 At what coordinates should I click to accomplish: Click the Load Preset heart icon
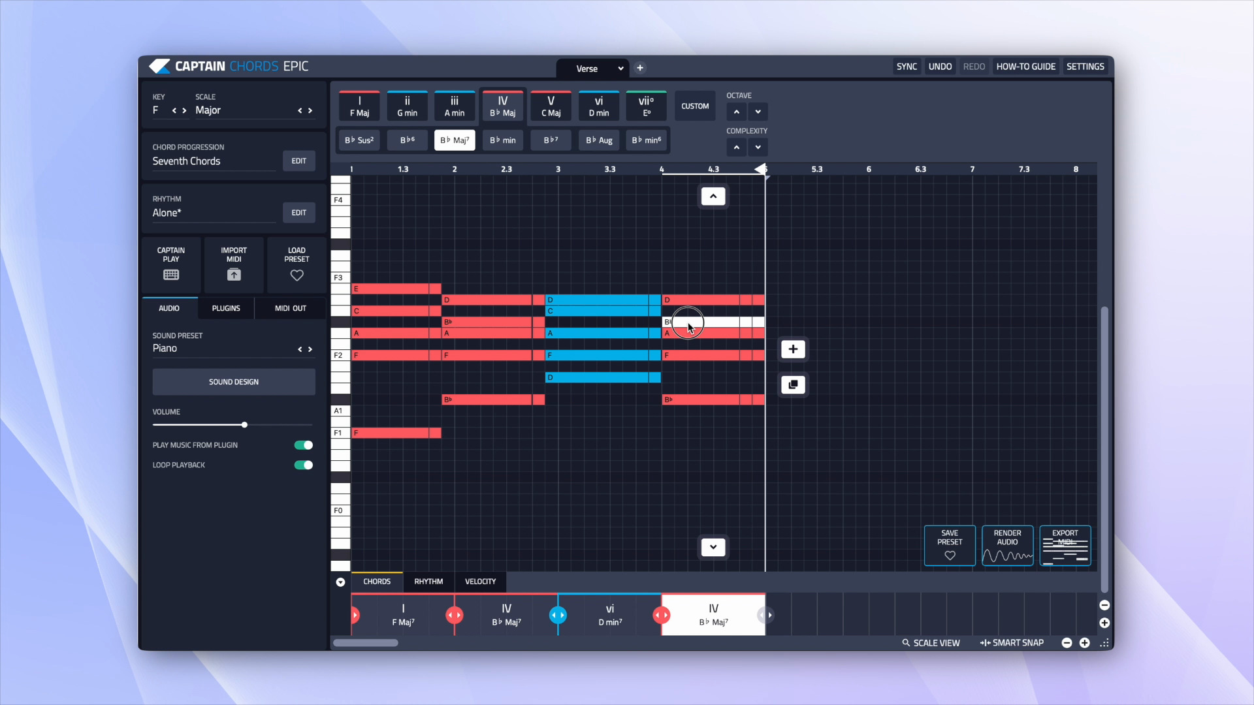pos(297,275)
